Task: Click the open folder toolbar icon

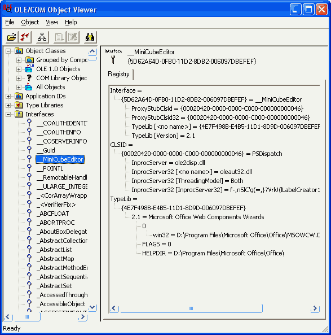Action: click(12, 37)
